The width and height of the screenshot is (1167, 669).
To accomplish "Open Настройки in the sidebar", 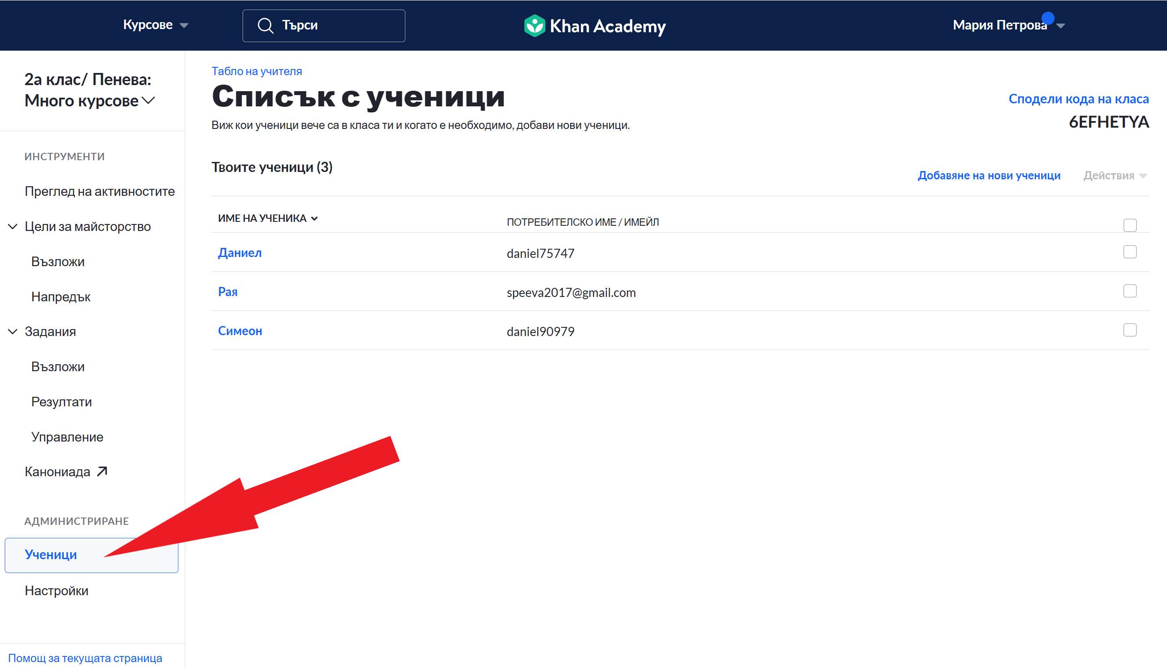I will 56,590.
